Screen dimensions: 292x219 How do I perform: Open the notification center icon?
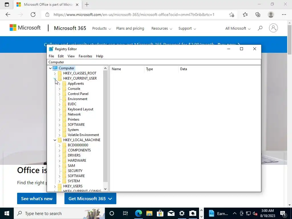[x=283, y=213]
